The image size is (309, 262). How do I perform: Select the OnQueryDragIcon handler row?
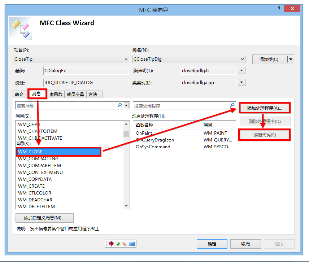click(184, 140)
